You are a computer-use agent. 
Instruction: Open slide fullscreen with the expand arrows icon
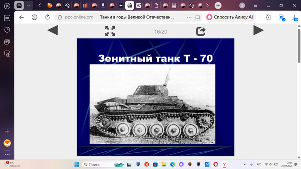coord(110,31)
